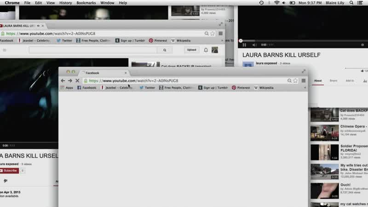The height and width of the screenshot is (207, 368).
Task: Open the Apps shortcut in bookmarks bar
Action: click(67, 87)
